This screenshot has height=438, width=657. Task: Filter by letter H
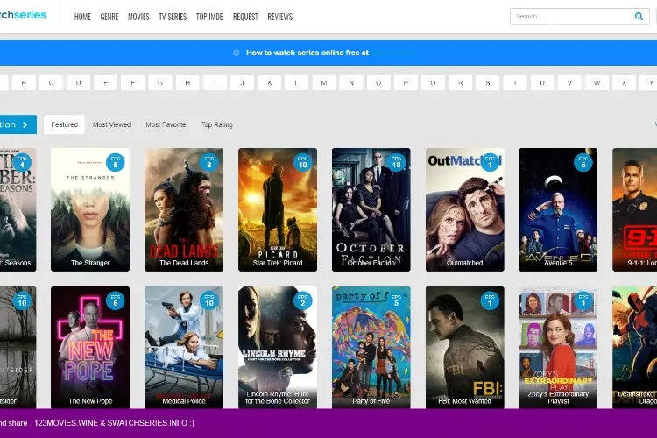[187, 83]
